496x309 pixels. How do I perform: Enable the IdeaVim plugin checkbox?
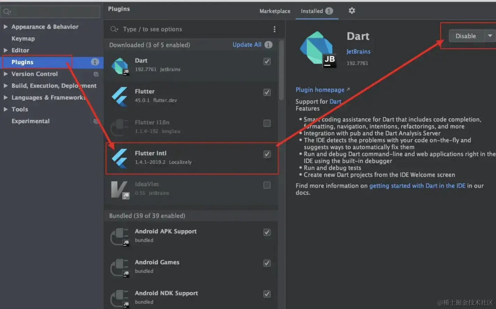point(267,185)
